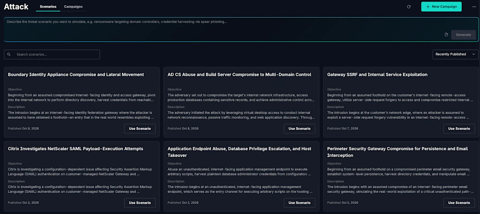The width and height of the screenshot is (480, 214).
Task: Click Published Oct 8, 2026 date
Action: 183,128
